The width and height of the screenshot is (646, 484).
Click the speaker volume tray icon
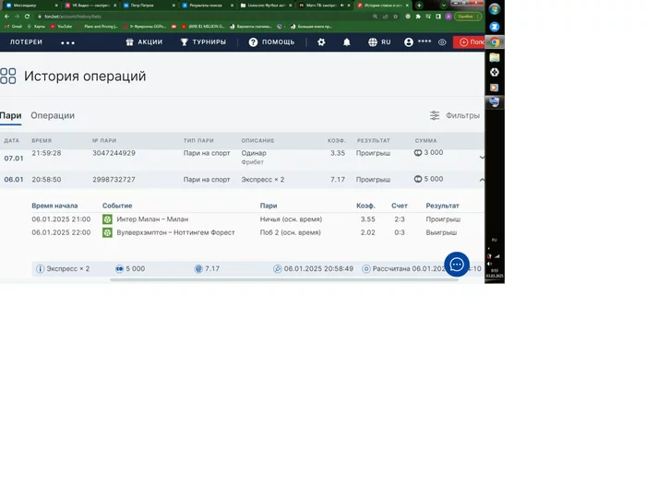click(x=489, y=264)
